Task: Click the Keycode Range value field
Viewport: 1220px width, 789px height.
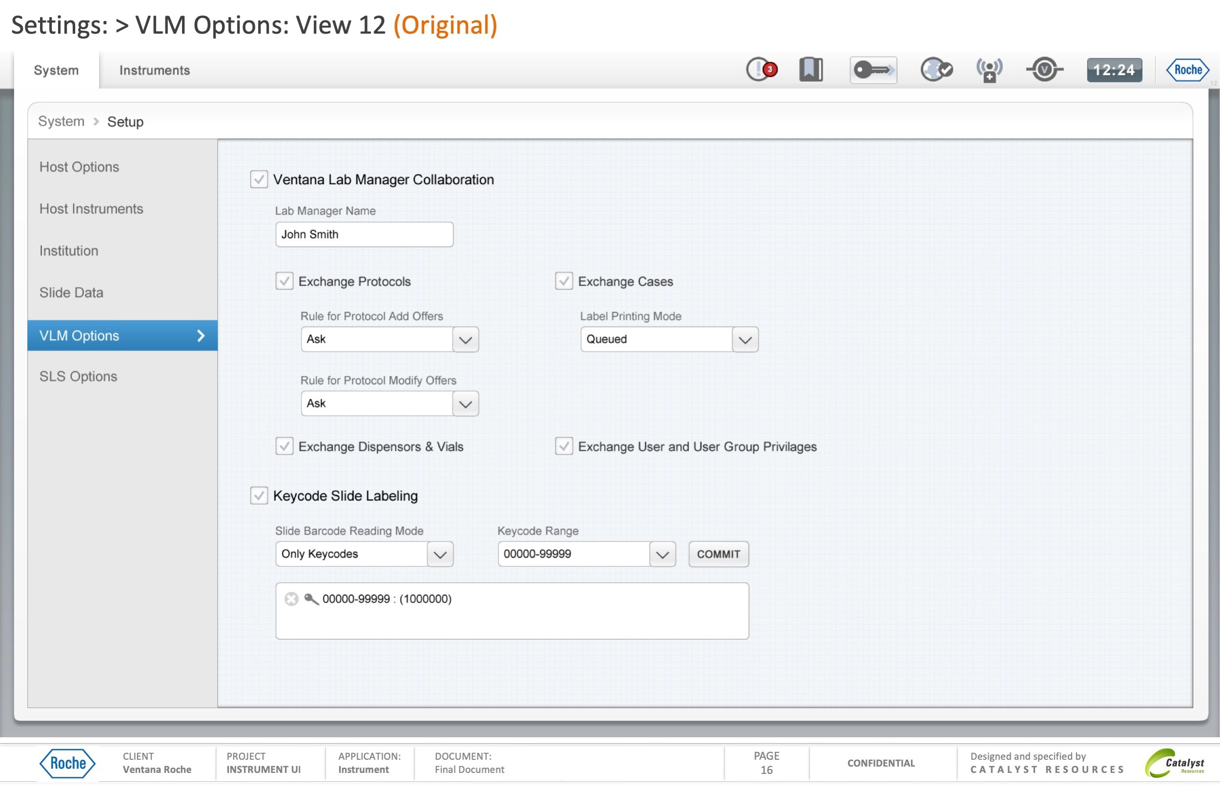Action: [x=573, y=554]
